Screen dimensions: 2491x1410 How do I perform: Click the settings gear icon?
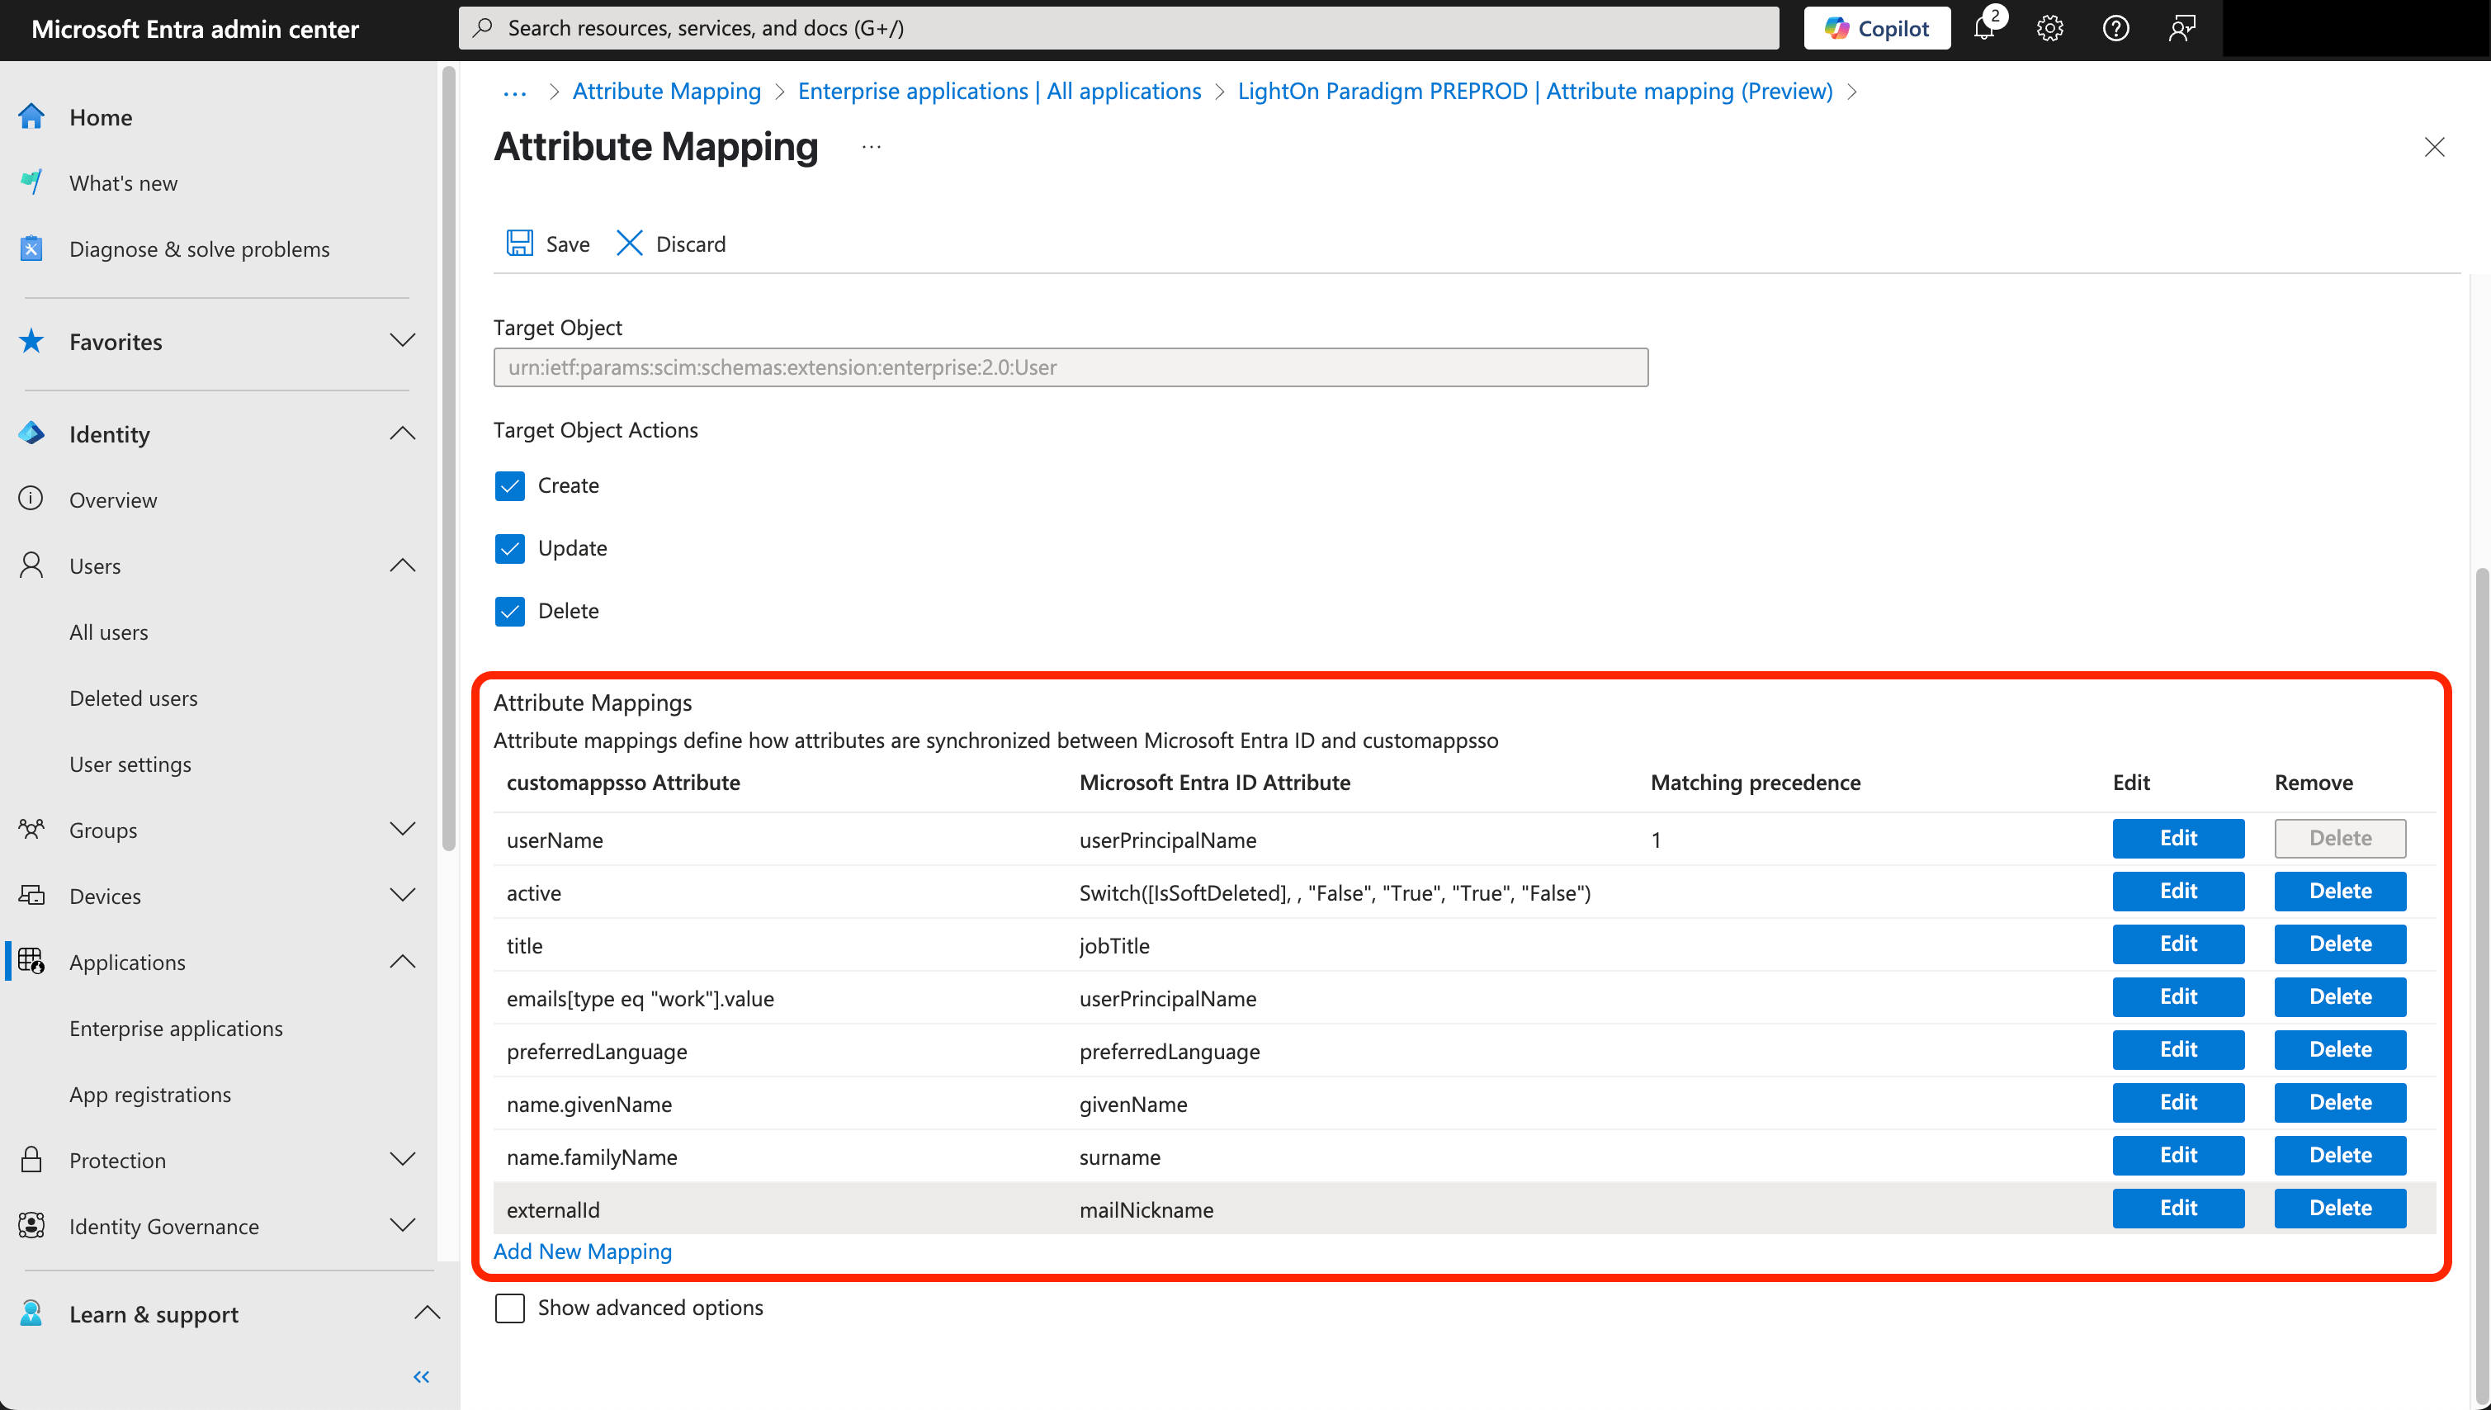(2049, 28)
